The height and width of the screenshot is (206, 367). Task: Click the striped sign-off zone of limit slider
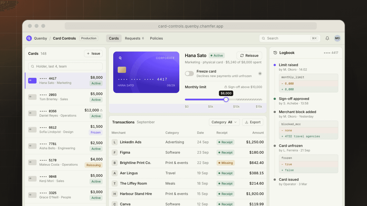point(249,99)
